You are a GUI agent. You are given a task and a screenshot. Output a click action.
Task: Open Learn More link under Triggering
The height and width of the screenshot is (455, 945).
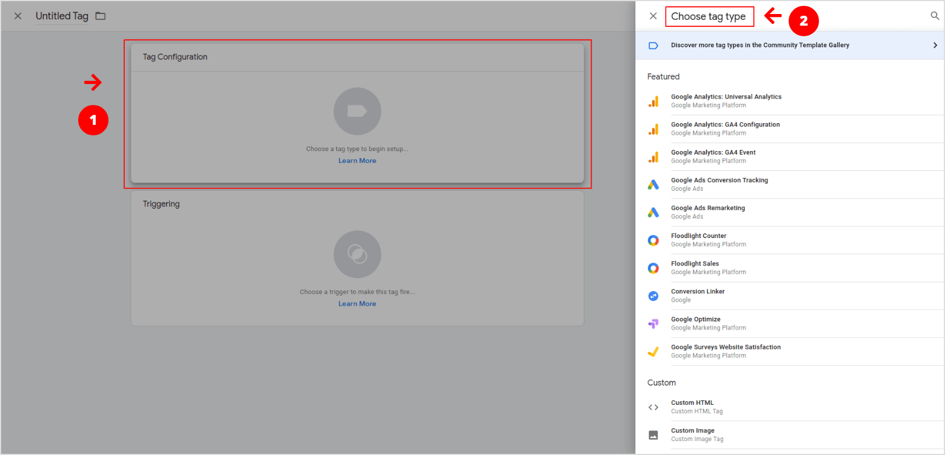pyautogui.click(x=357, y=304)
